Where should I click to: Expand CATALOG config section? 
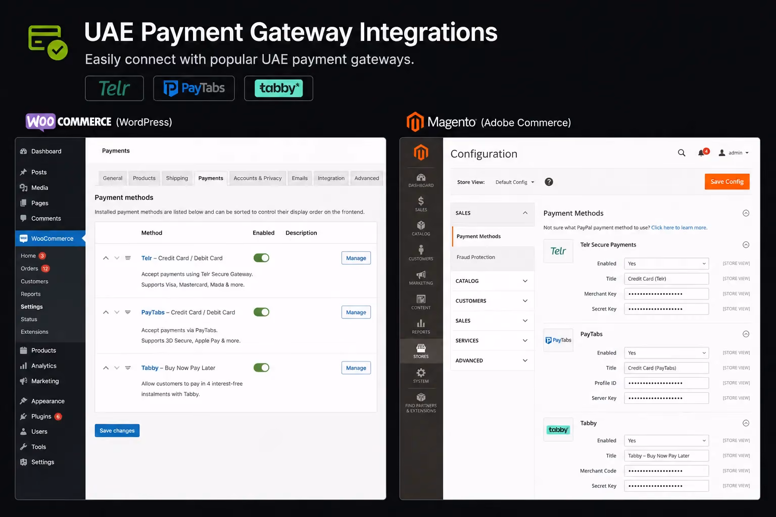492,281
